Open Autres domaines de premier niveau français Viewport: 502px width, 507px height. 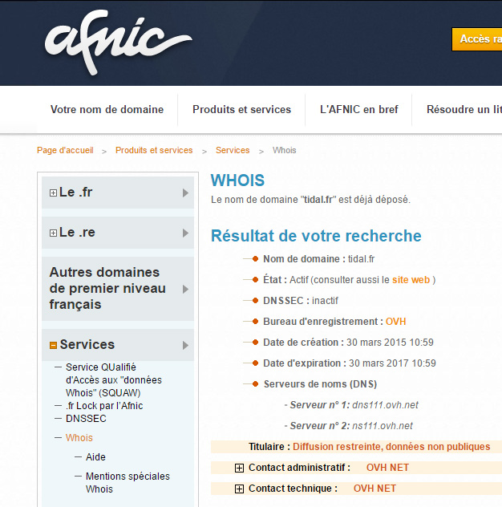[107, 288]
